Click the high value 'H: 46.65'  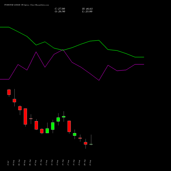(87, 9)
